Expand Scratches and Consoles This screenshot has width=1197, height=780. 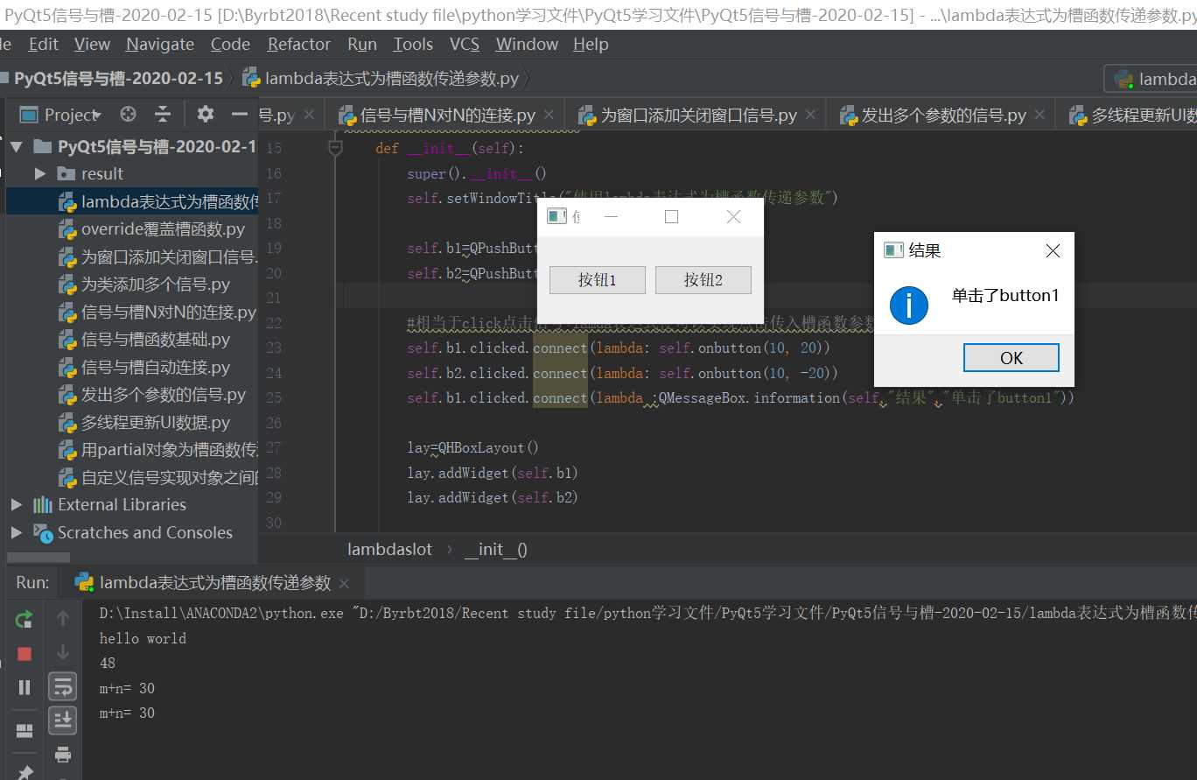(16, 532)
